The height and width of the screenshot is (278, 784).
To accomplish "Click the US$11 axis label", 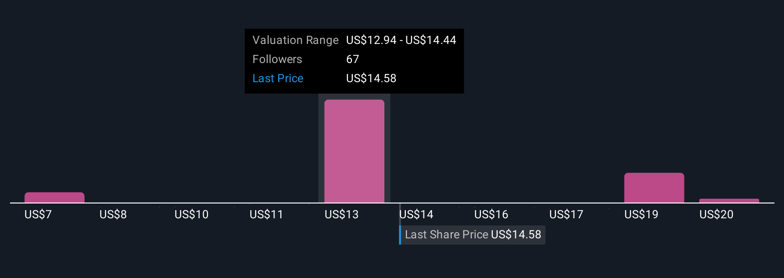I will coord(266,214).
